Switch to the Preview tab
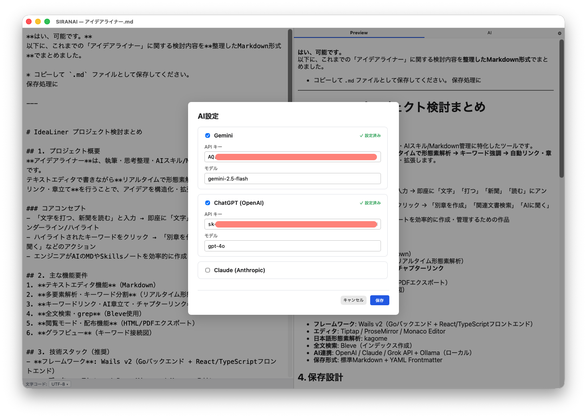 (359, 33)
